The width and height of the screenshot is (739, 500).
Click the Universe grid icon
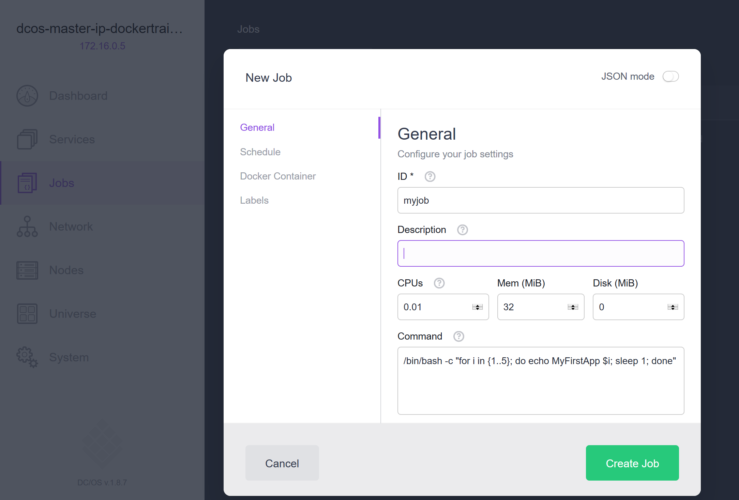point(27,314)
